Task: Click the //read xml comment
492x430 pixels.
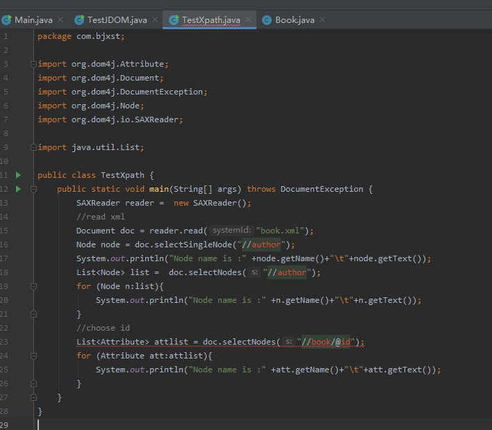Action: [100, 217]
